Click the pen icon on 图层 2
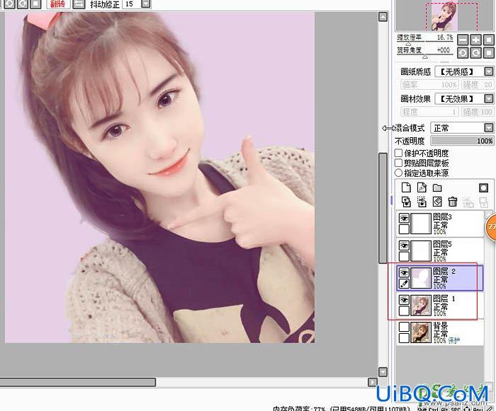496x411 pixels. (x=404, y=284)
